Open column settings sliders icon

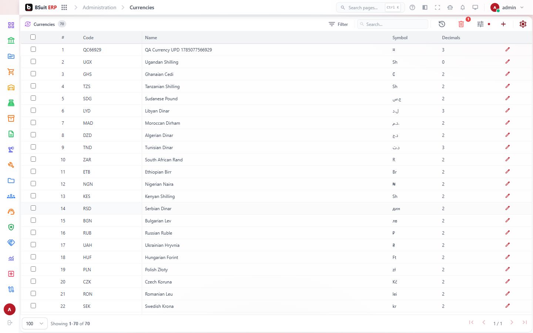click(x=480, y=24)
